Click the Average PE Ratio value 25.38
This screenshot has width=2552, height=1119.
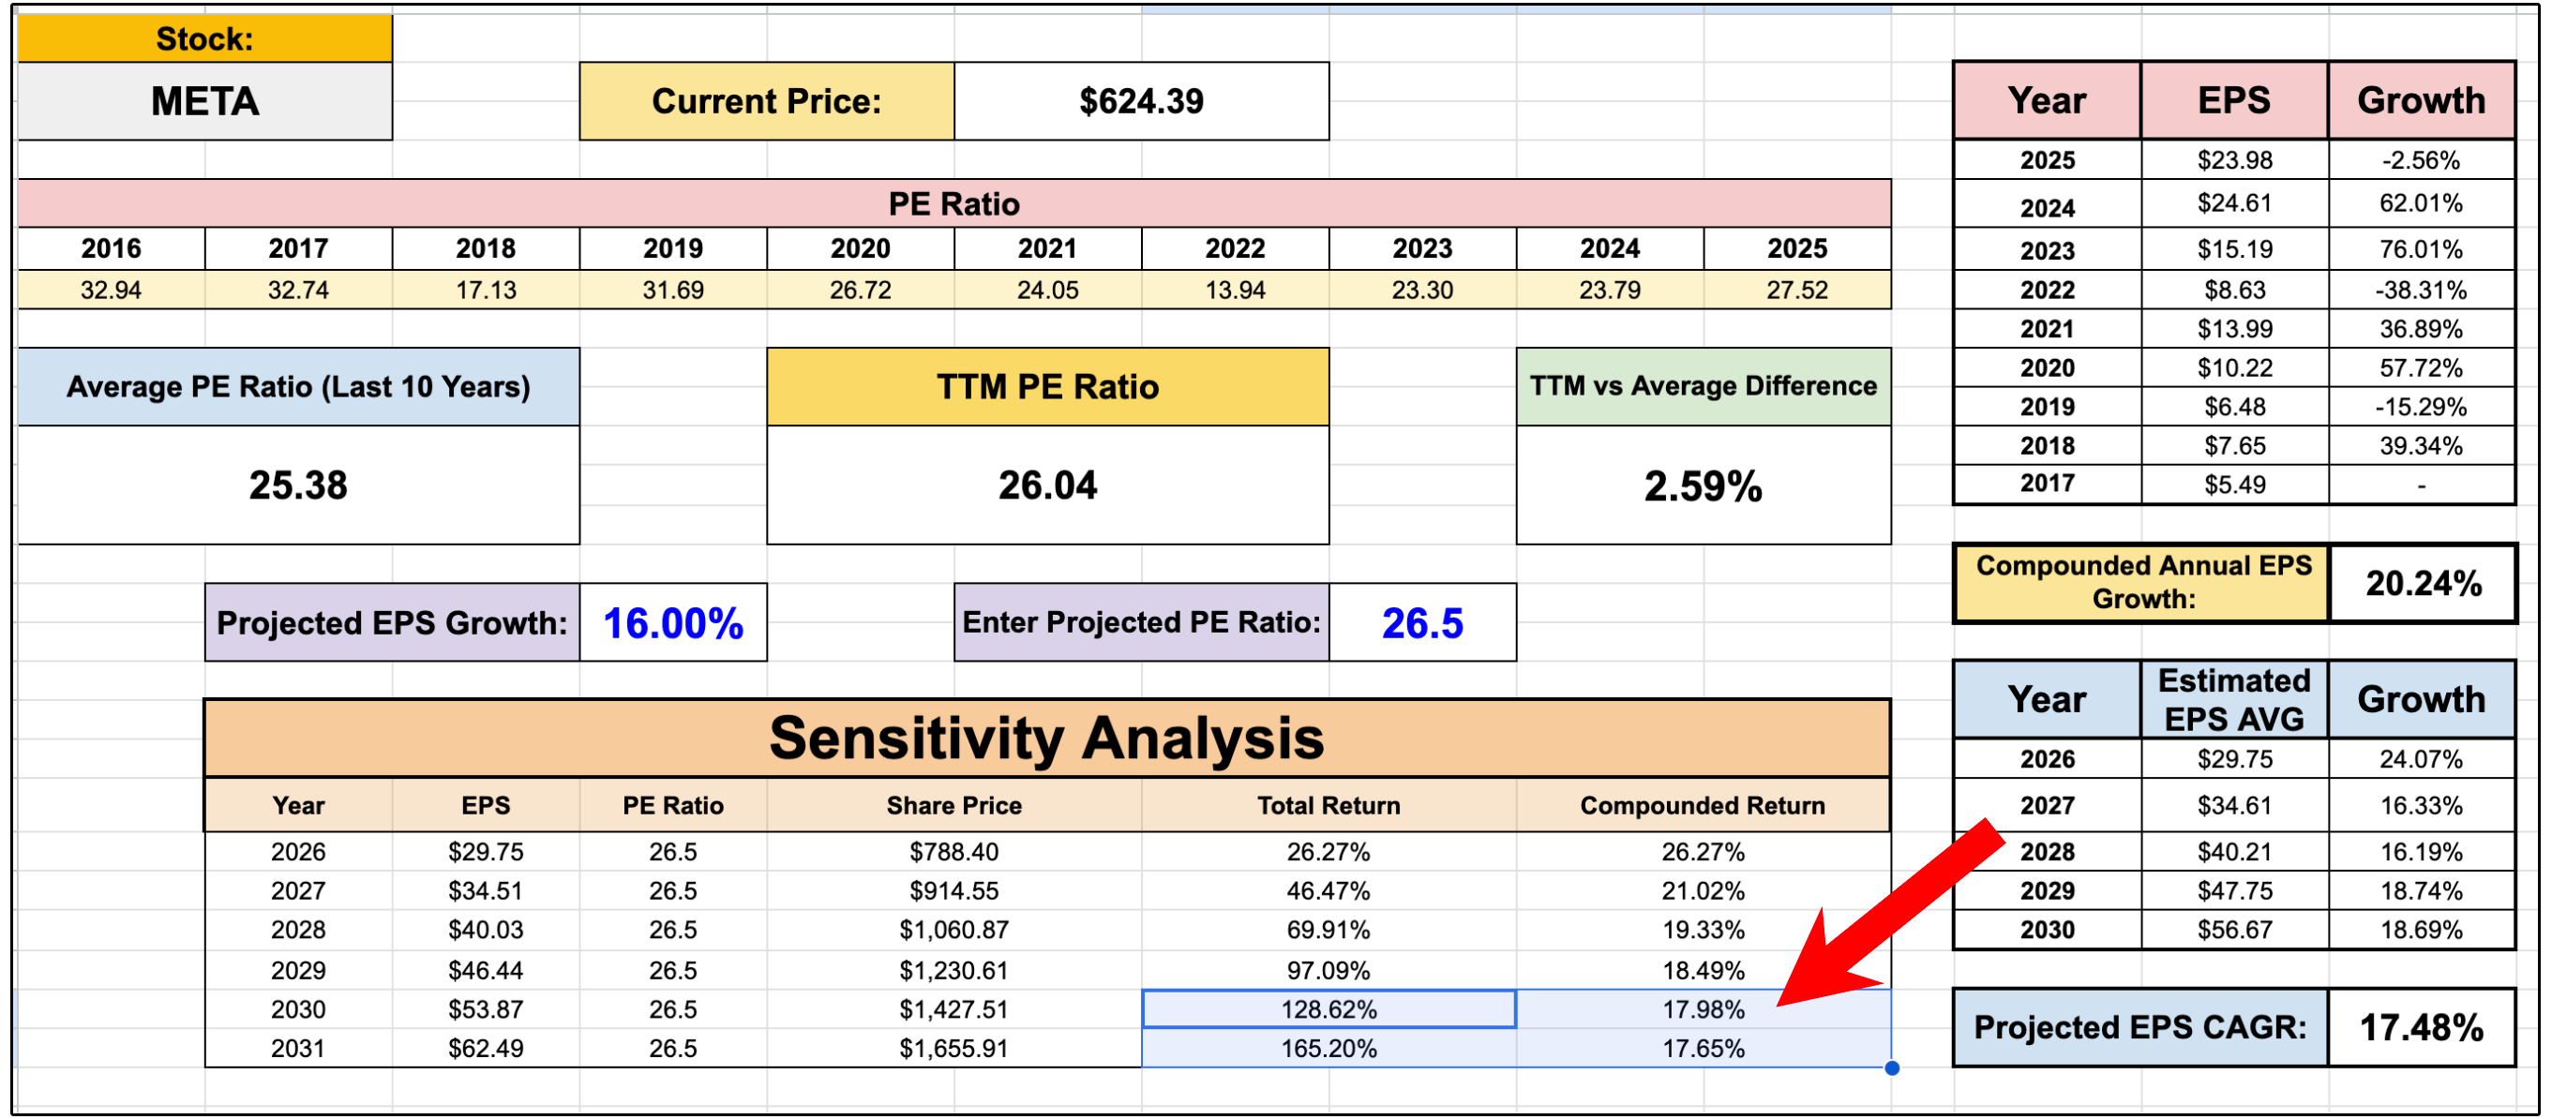pyautogui.click(x=298, y=485)
